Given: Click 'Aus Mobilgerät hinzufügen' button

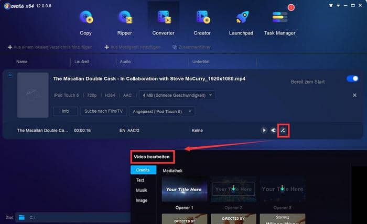Looking at the screenshot, I should pyautogui.click(x=133, y=47).
